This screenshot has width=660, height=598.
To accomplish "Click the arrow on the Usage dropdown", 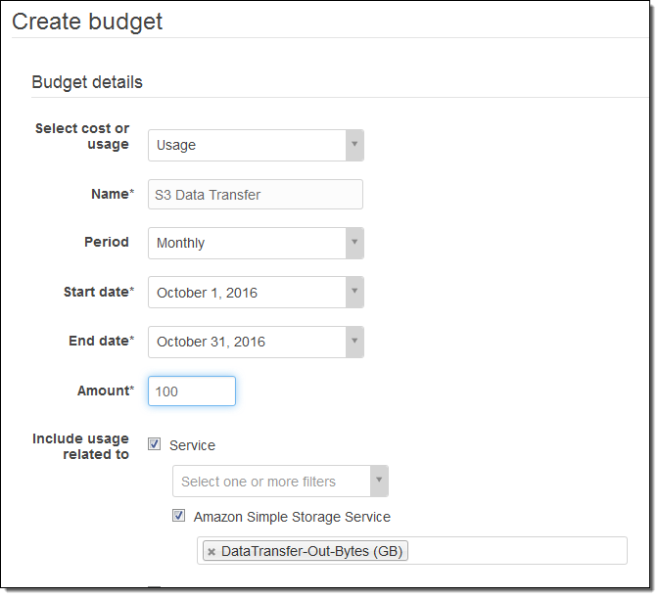I will tap(354, 145).
